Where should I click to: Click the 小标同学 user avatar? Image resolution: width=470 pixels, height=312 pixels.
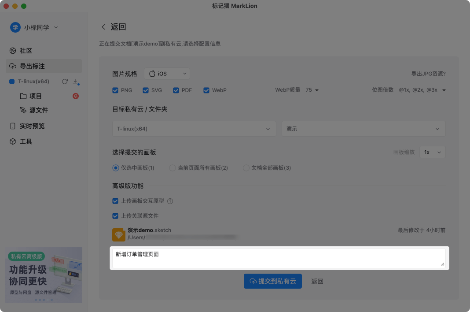15,27
